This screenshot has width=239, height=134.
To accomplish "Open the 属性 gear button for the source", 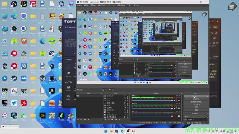I will [x=105, y=90].
